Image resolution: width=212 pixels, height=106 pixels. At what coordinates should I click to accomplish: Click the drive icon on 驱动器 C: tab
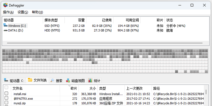[6, 80]
